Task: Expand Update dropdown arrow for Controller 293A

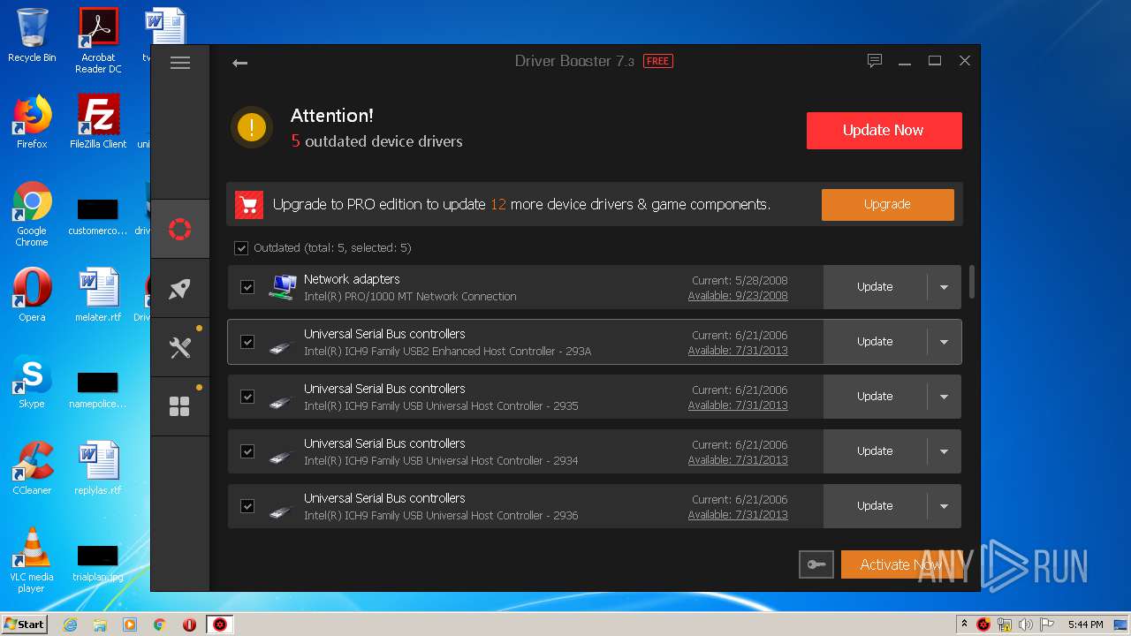Action: [x=944, y=342]
